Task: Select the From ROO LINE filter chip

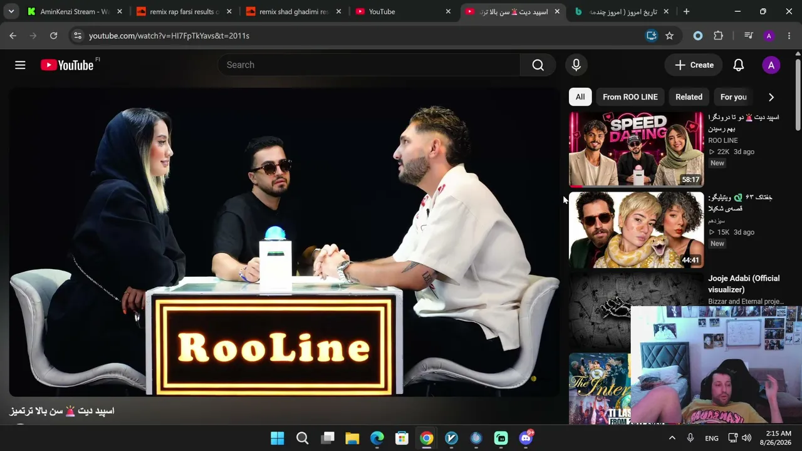Action: point(630,97)
